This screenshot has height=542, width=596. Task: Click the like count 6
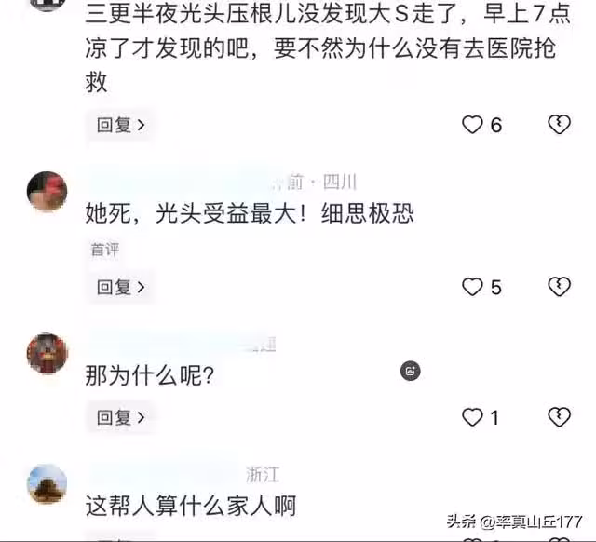click(x=496, y=126)
